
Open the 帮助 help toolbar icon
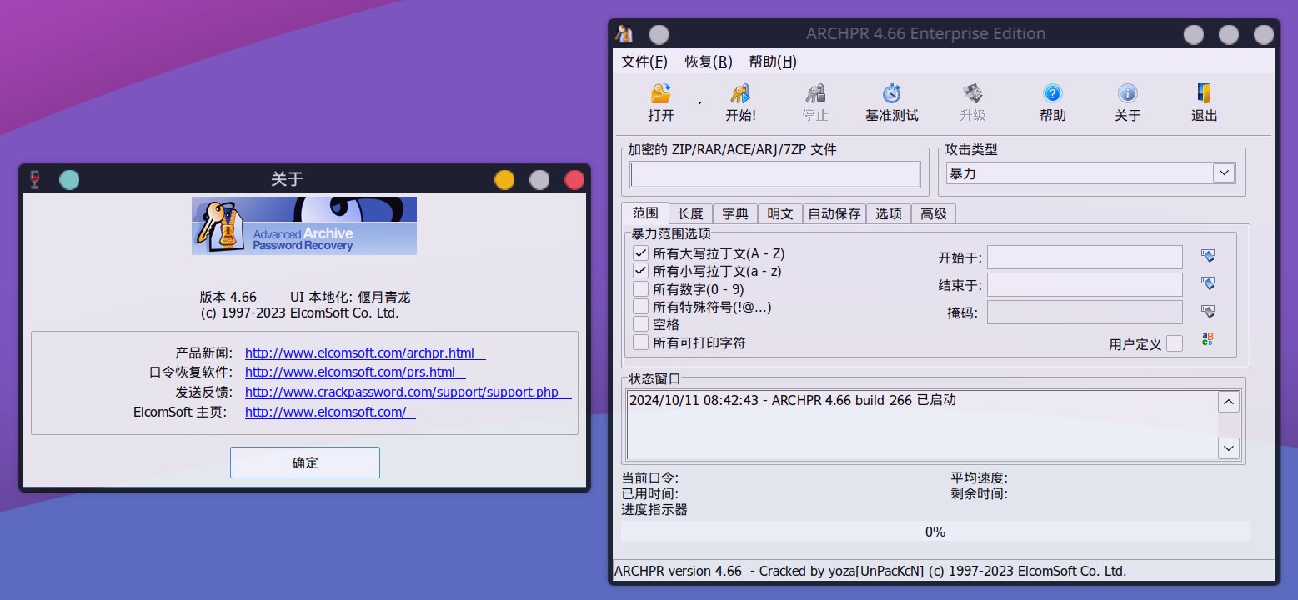[x=1053, y=93]
